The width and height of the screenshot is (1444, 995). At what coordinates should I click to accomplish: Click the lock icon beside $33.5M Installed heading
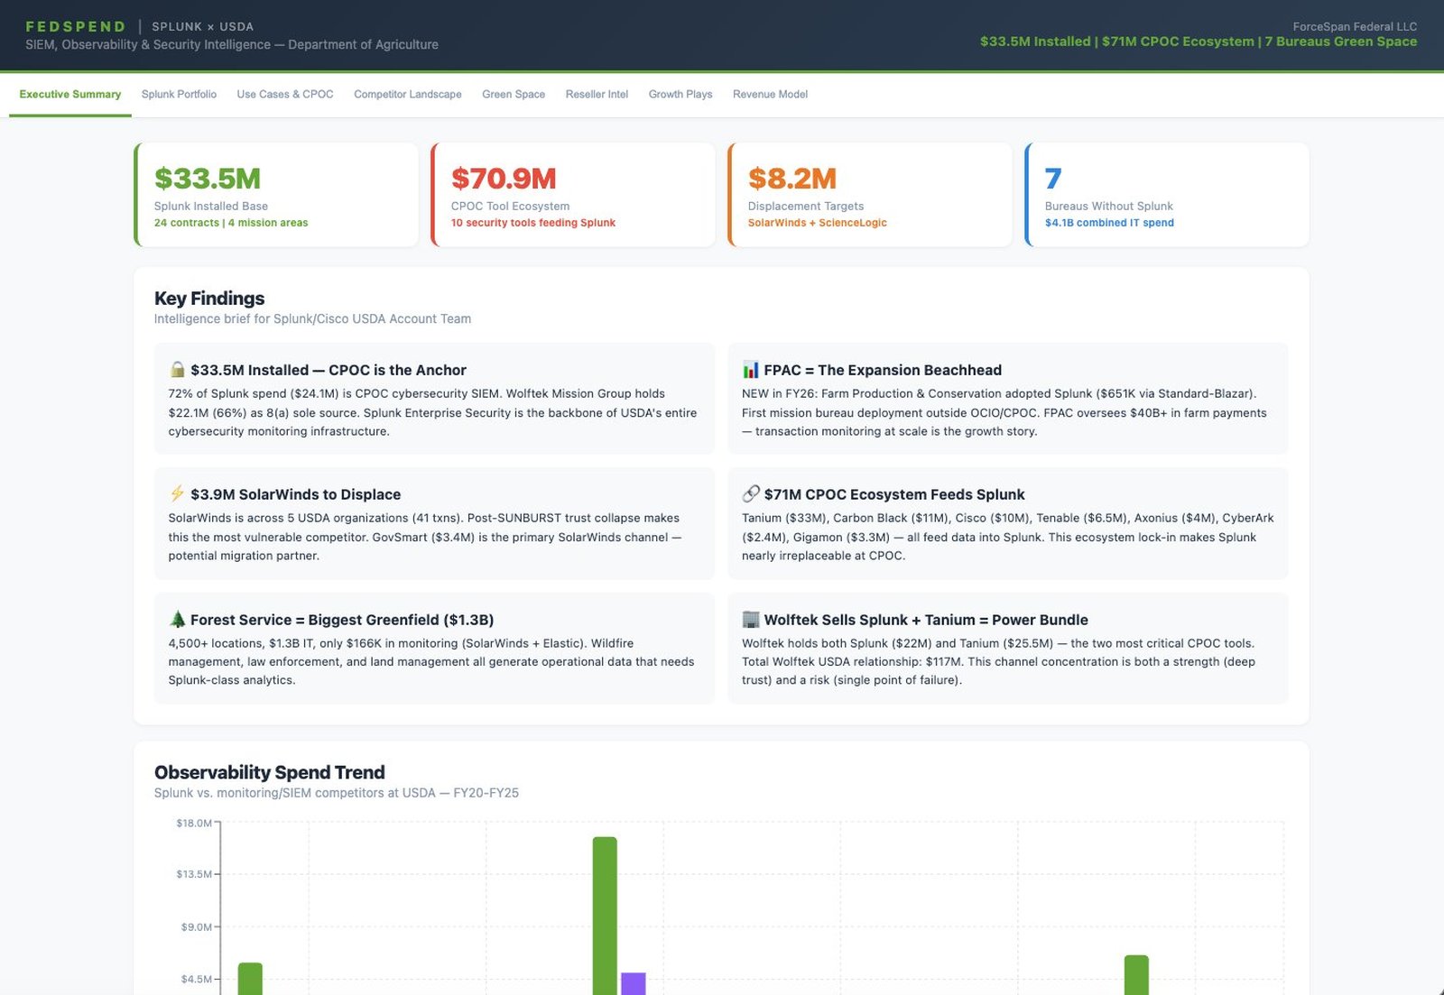point(178,370)
